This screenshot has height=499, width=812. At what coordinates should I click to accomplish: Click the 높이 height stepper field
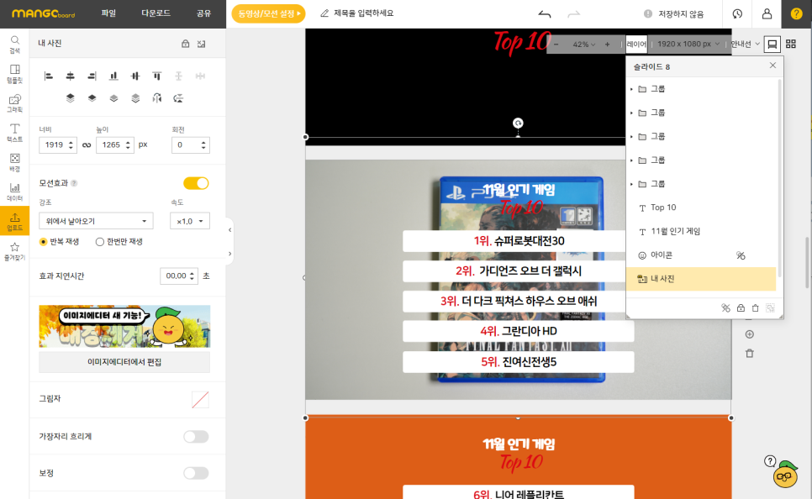[115, 145]
